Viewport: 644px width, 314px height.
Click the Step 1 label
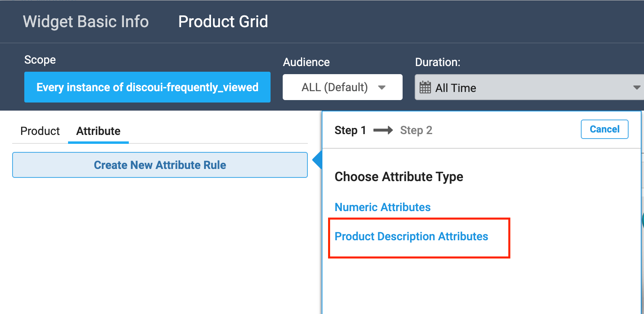[x=350, y=130]
